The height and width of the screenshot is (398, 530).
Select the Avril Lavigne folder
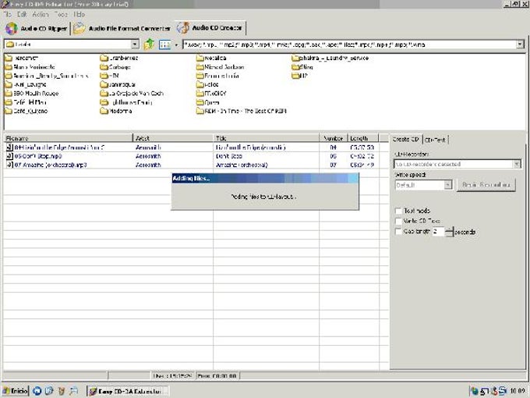coord(26,84)
